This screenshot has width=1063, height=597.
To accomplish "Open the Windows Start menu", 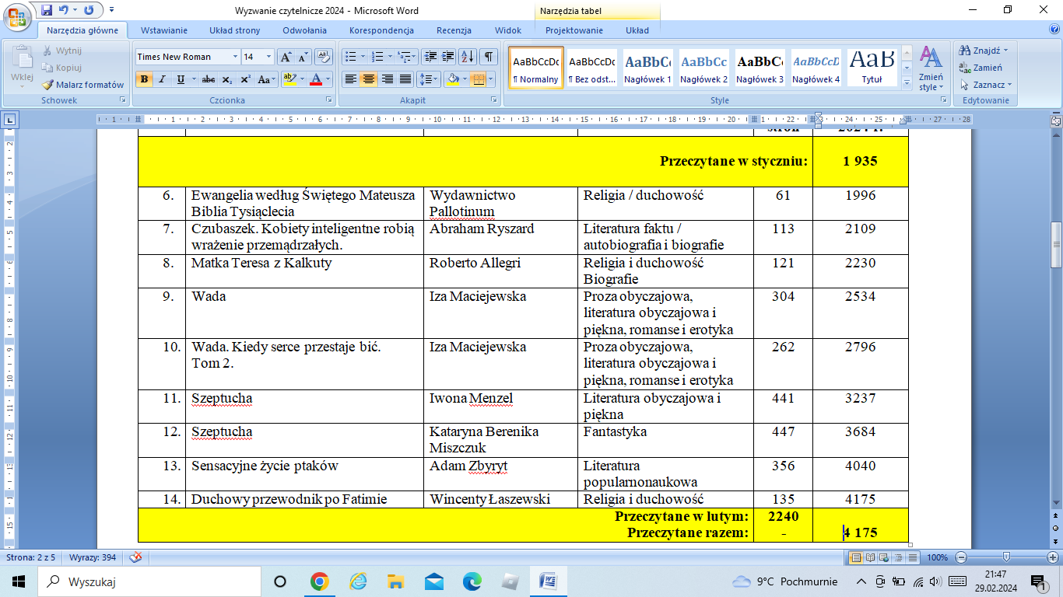I will [18, 581].
